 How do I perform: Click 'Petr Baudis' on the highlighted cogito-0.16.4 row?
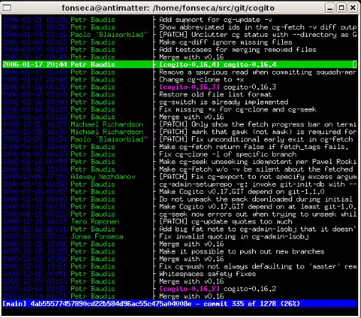tap(92, 65)
